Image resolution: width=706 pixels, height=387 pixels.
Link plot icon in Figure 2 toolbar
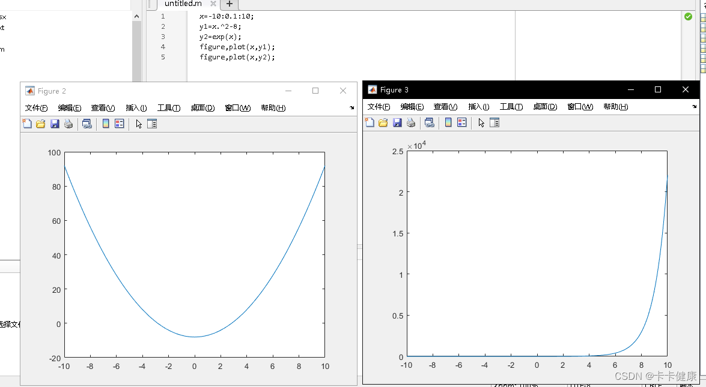click(x=87, y=124)
